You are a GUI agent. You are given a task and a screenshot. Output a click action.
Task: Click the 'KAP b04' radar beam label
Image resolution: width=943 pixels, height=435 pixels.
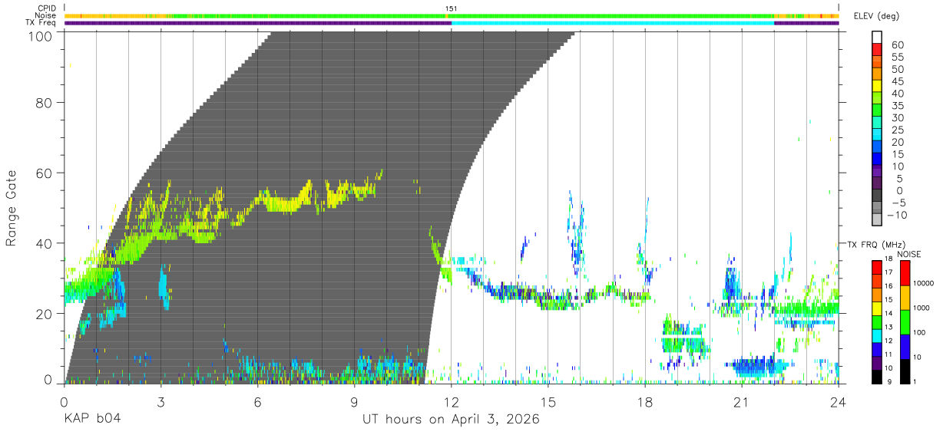[x=91, y=420]
